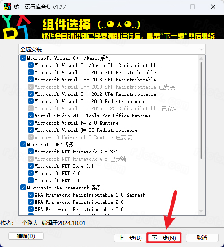The height and width of the screenshot is (247, 224).
Task: Click the 下一步(N) button
Action: [x=164, y=238]
